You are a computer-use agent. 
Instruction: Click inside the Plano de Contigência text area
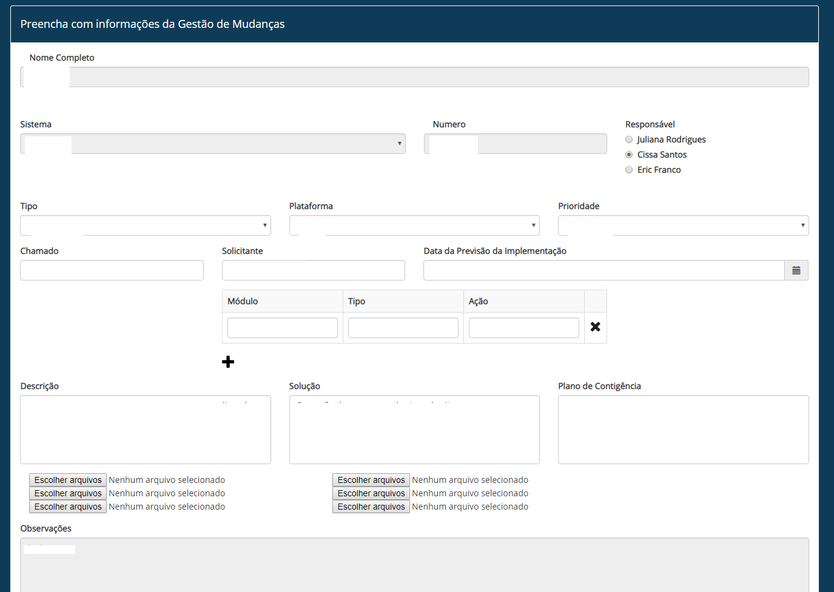683,430
